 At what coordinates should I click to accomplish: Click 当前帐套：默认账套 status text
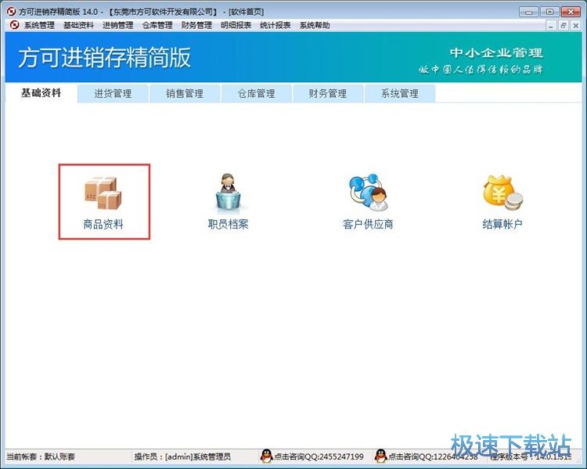41,456
